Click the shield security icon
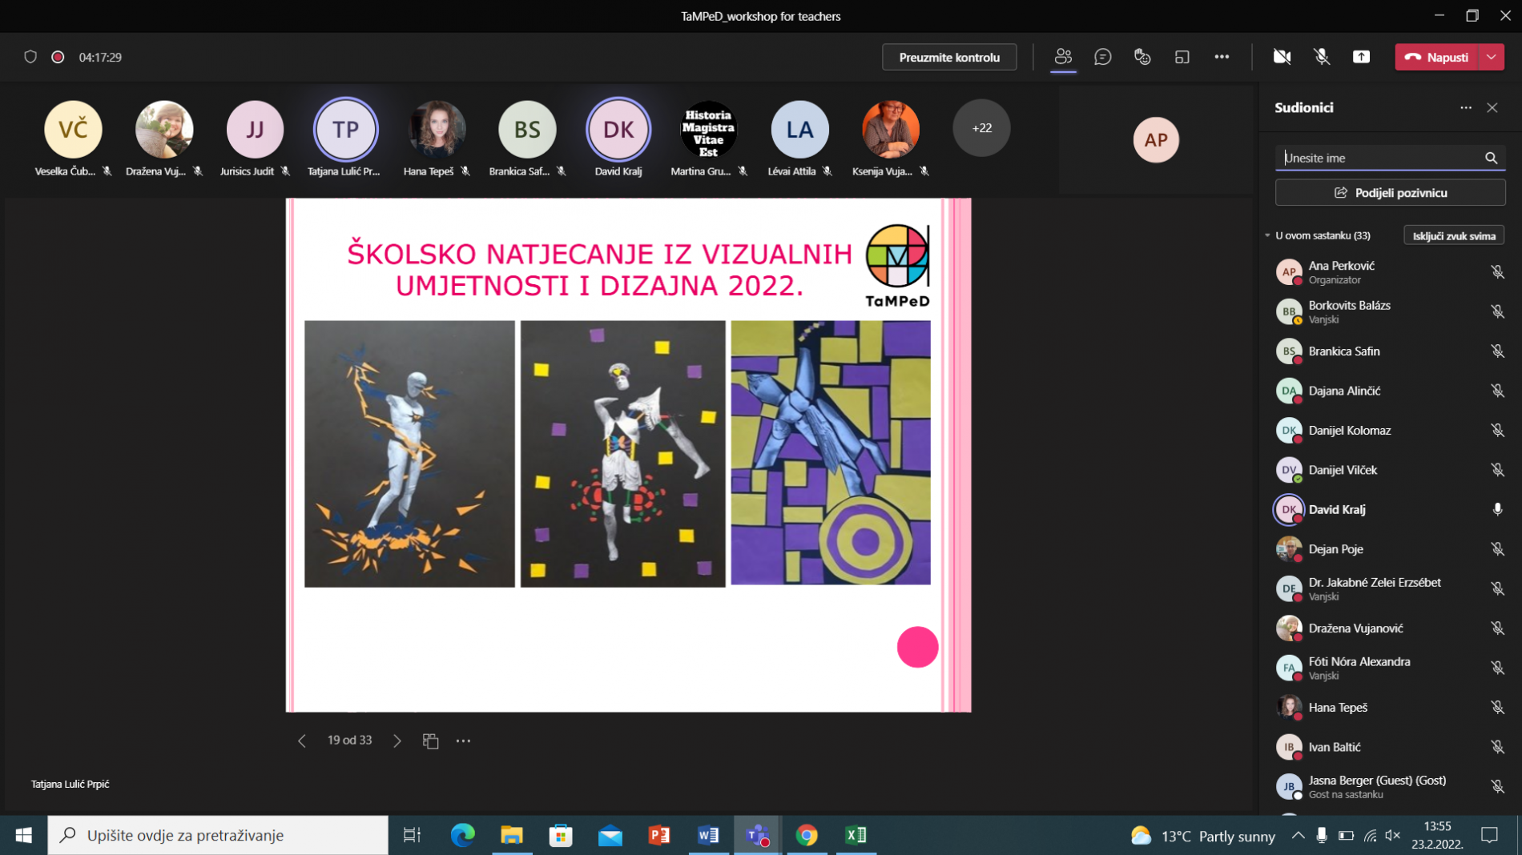 point(30,57)
